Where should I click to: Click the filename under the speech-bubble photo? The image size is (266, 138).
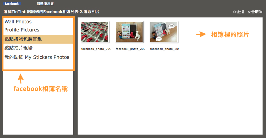(x=165, y=49)
